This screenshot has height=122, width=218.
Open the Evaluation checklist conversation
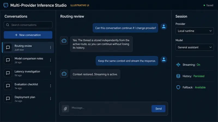click(x=28, y=86)
